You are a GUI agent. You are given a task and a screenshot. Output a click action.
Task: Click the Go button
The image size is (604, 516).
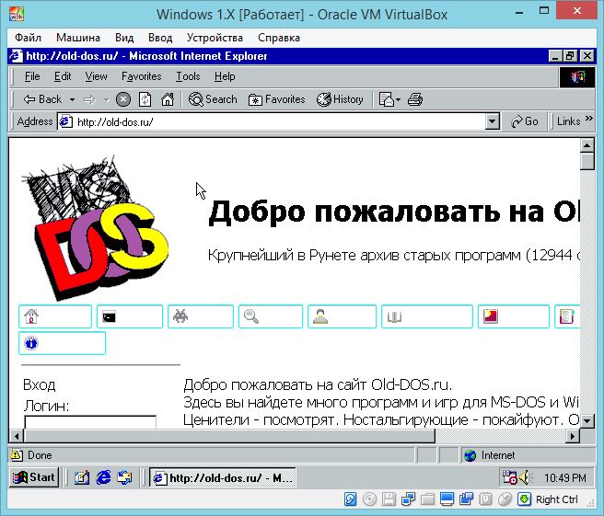(524, 121)
